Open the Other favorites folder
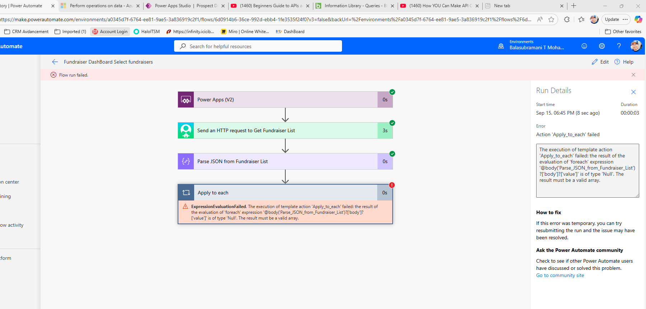 (623, 32)
